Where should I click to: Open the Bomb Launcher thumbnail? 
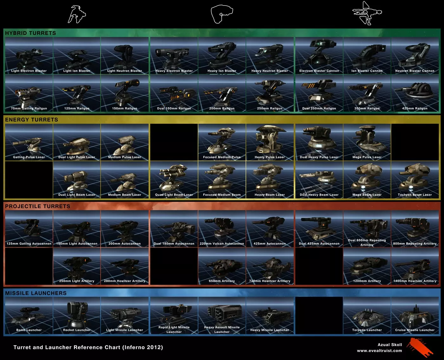(29, 315)
